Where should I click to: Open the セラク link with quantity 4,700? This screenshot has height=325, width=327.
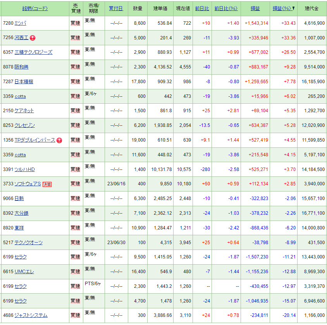coord(21,301)
